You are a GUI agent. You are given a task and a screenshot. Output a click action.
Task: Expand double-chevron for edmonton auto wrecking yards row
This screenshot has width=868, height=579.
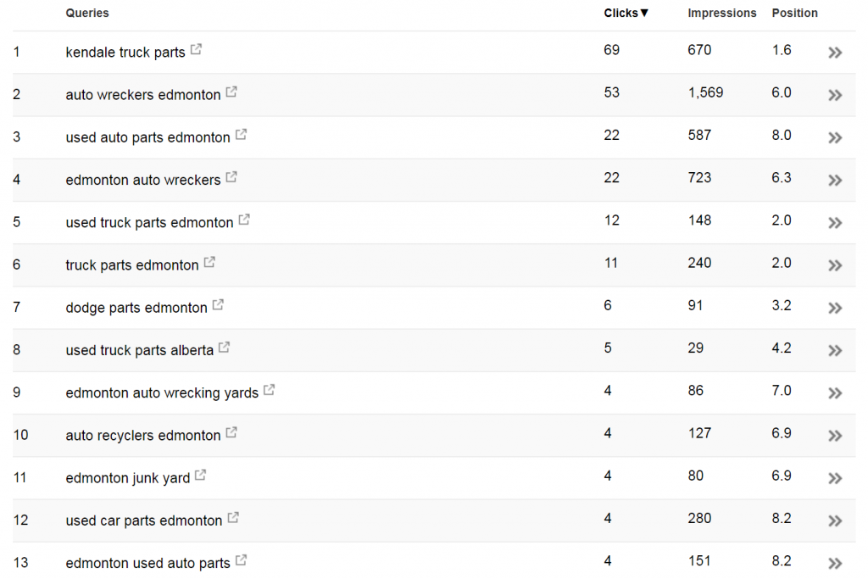coord(835,393)
